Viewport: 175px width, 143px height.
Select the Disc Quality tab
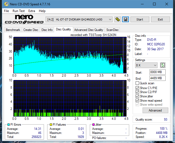pyautogui.click(x=64, y=29)
